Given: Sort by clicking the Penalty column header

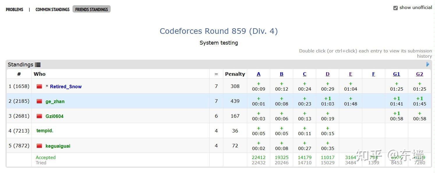Looking at the screenshot, I should 235,74.
